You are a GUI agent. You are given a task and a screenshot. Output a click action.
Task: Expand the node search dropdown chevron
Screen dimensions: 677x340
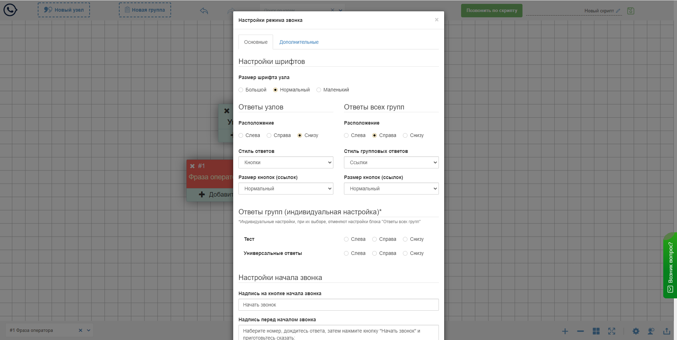pos(340,10)
